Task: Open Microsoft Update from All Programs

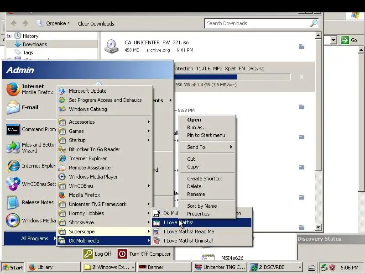Action: click(105, 91)
